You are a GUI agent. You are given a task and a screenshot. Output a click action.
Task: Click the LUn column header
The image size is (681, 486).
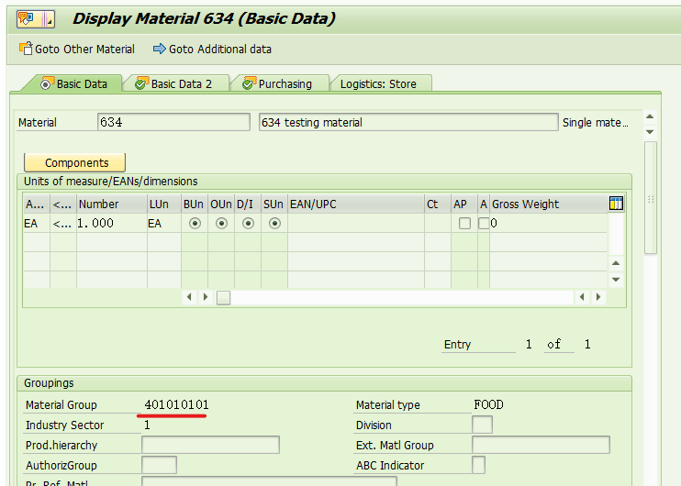[x=164, y=204]
